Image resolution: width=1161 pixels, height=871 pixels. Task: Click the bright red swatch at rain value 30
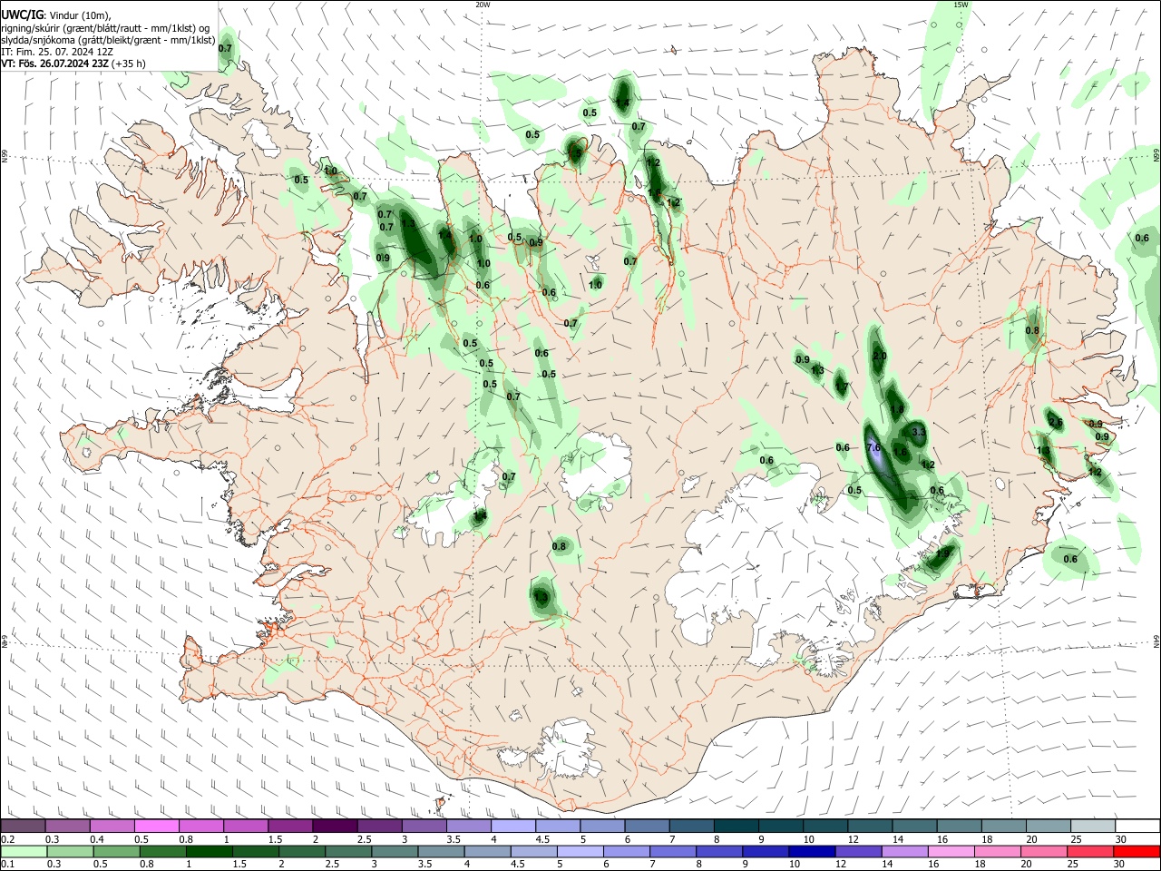(x=1136, y=851)
